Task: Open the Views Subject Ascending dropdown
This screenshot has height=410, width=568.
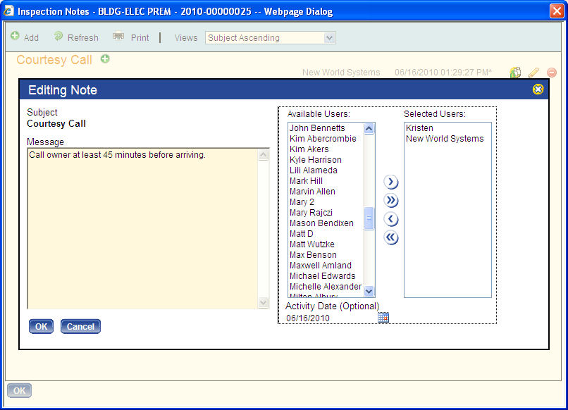Action: coord(271,38)
